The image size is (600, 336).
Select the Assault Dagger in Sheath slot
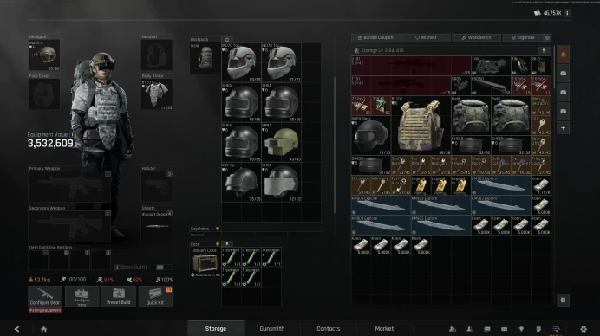[x=157, y=226]
